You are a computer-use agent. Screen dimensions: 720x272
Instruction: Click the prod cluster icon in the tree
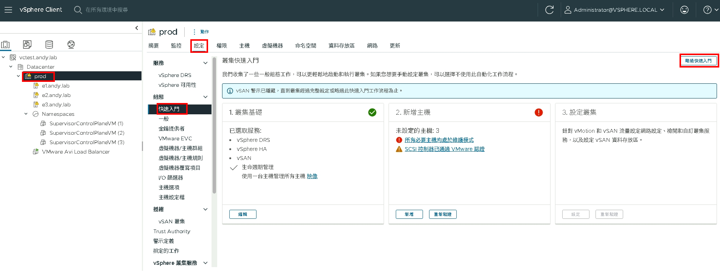(x=28, y=76)
